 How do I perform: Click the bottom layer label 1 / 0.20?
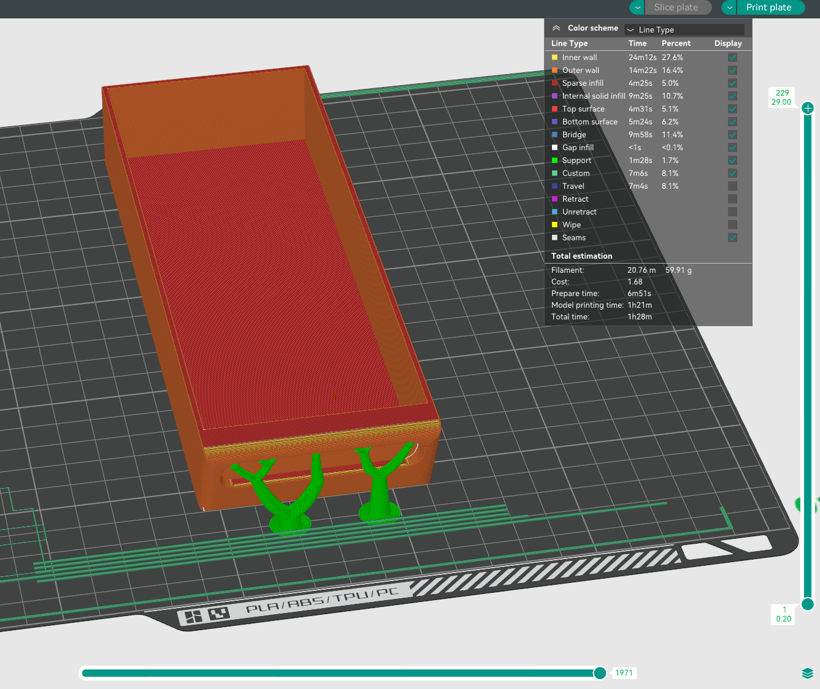[783, 614]
